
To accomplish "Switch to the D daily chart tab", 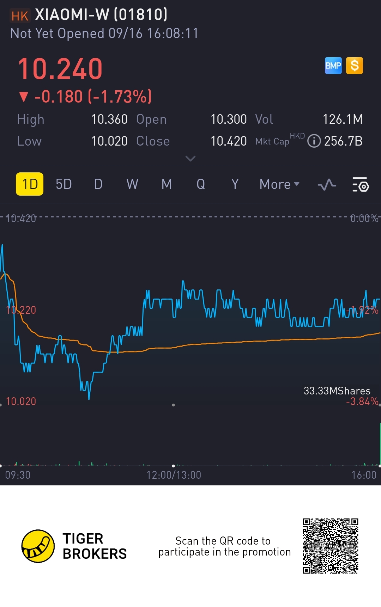I will coord(98,184).
